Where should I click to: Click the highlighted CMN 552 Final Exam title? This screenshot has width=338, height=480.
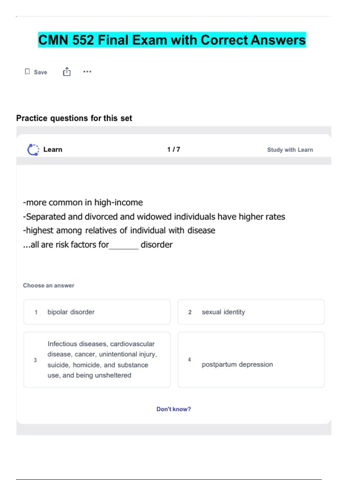(x=172, y=40)
